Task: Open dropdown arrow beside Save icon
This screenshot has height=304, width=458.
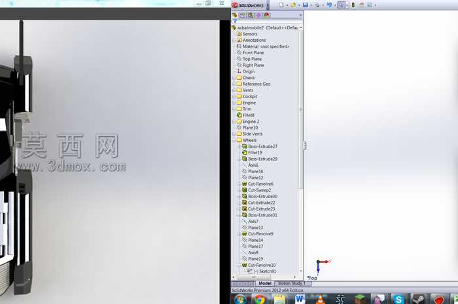Action: pos(311,5)
